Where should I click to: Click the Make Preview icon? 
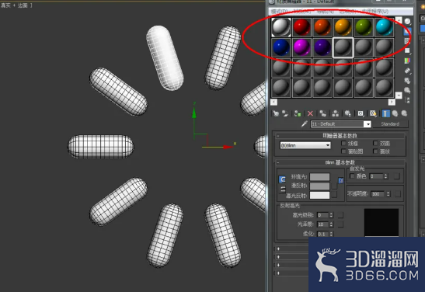point(407,71)
